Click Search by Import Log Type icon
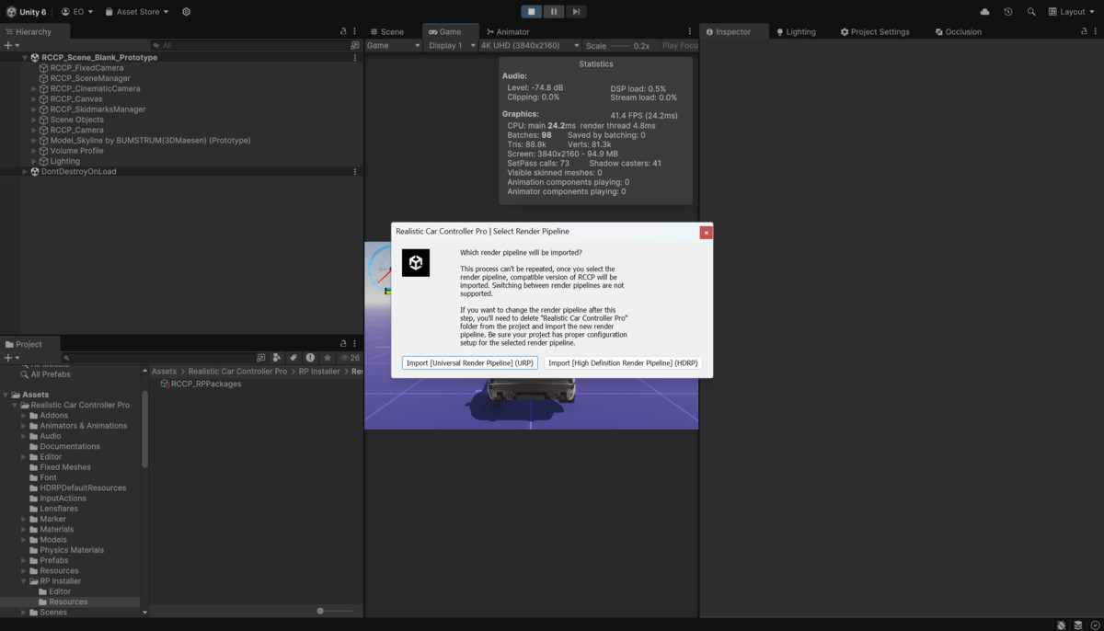The height and width of the screenshot is (631, 1104). click(310, 358)
